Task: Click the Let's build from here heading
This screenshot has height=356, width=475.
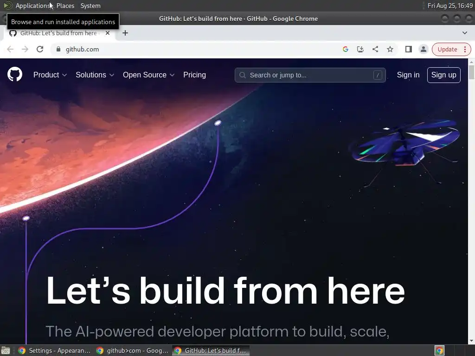Action: [x=225, y=291]
